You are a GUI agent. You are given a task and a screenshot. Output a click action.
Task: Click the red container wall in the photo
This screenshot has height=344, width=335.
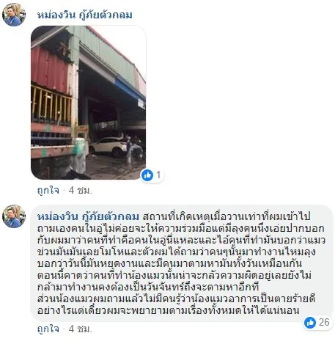(50, 68)
